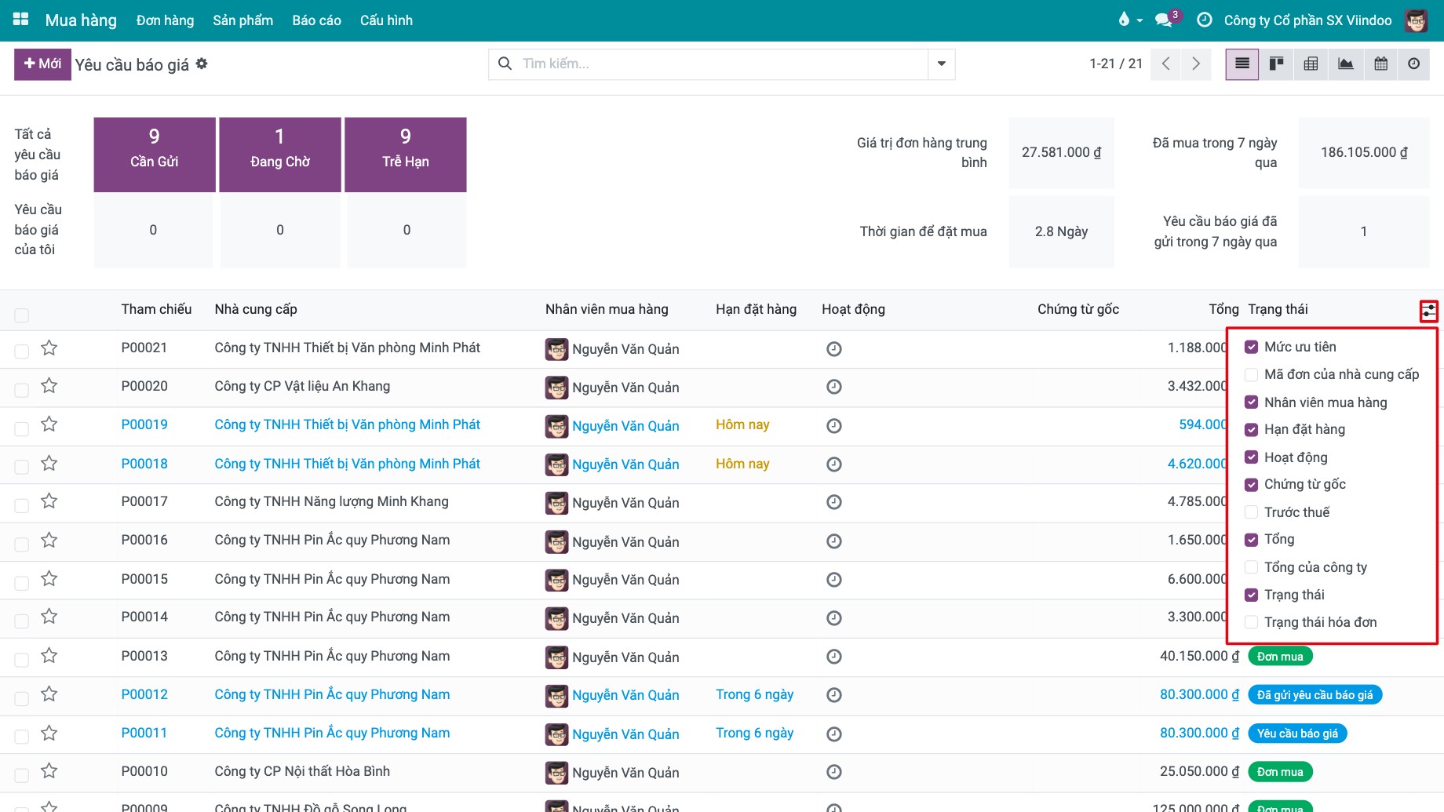The height and width of the screenshot is (812, 1444).
Task: Filter by 9 Cần Gửi card
Action: [155, 155]
